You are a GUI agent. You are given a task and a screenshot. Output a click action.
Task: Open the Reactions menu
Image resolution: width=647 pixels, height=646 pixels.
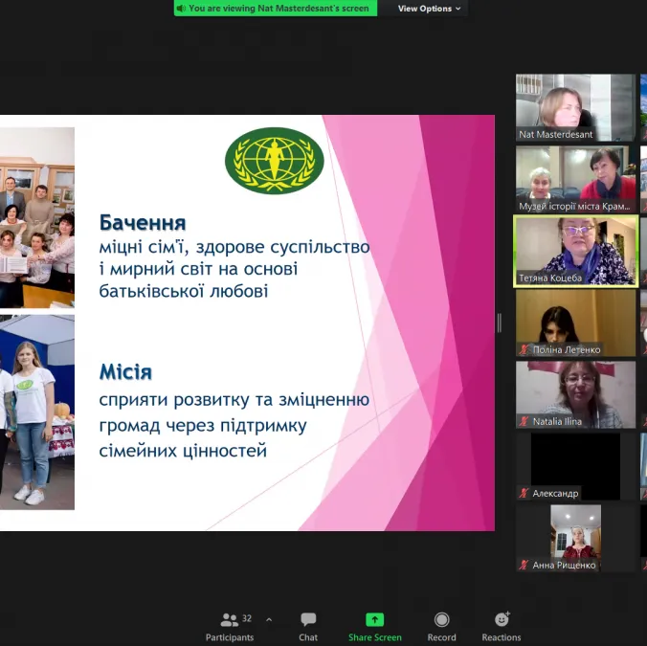(x=502, y=627)
